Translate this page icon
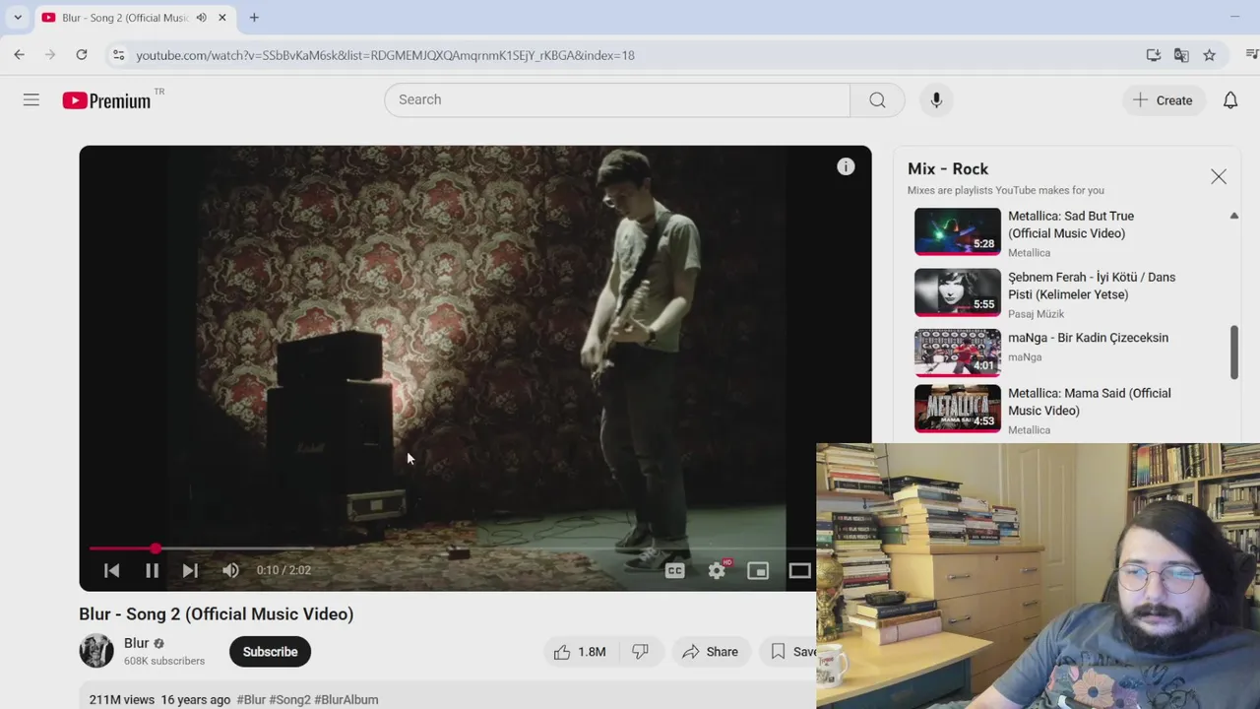 pyautogui.click(x=1181, y=55)
